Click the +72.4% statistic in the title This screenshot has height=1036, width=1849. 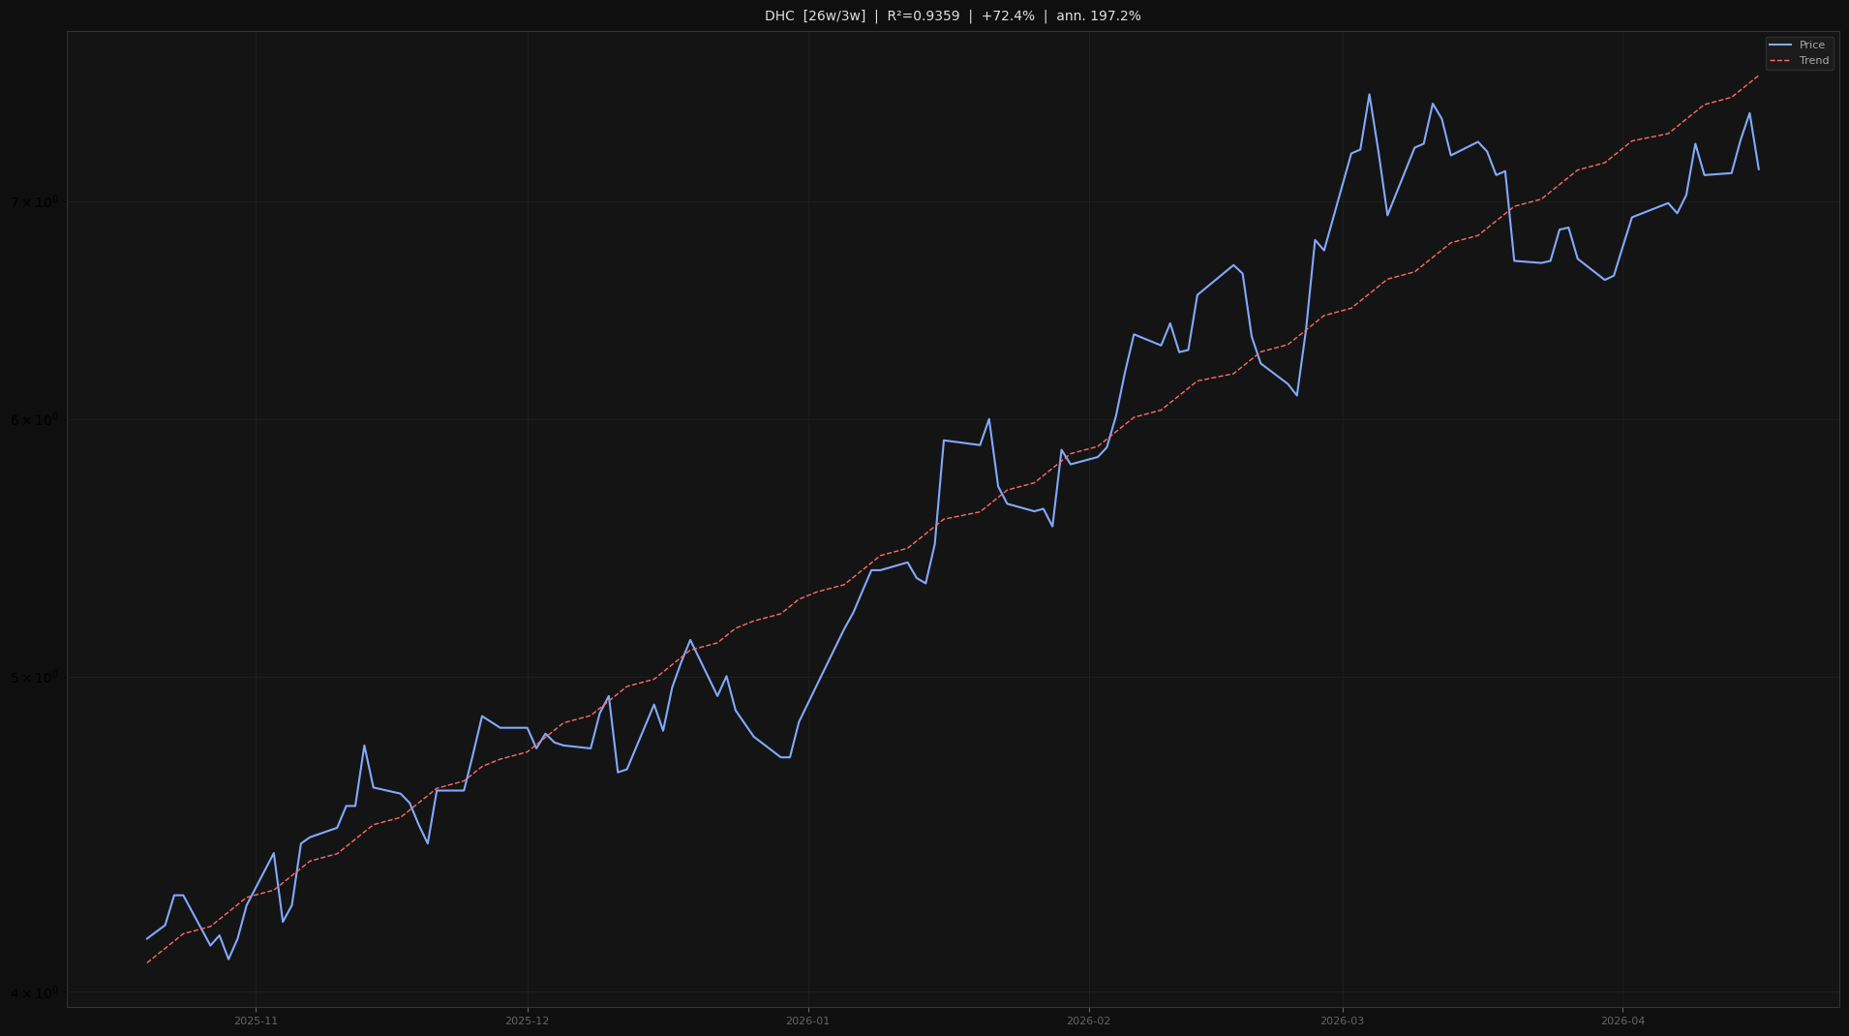1007,15
